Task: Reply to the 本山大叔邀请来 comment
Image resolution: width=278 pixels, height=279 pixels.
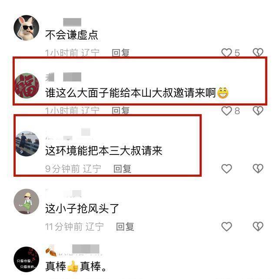Action: (x=120, y=111)
